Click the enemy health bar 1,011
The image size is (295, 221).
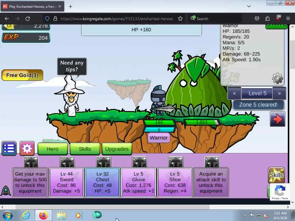pyautogui.click(x=202, y=123)
